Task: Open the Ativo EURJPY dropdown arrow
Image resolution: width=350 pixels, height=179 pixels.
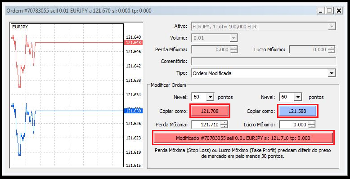Action: 332,27
